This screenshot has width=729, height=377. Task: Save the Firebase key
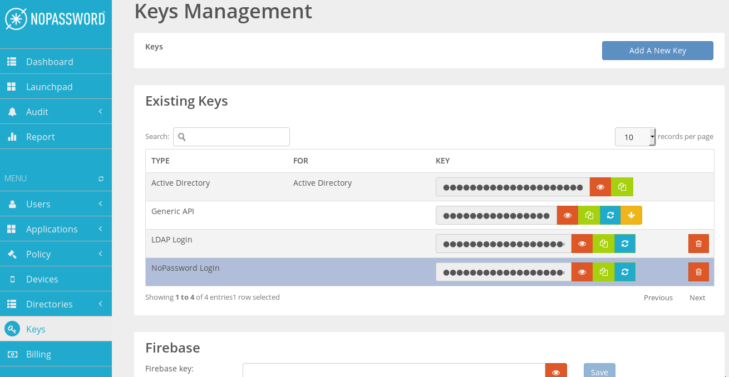point(599,371)
